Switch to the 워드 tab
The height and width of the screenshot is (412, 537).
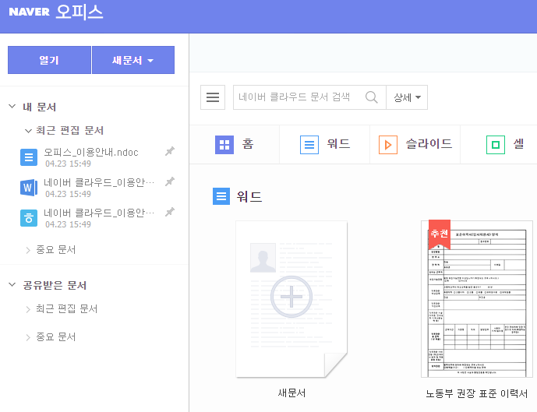click(325, 144)
